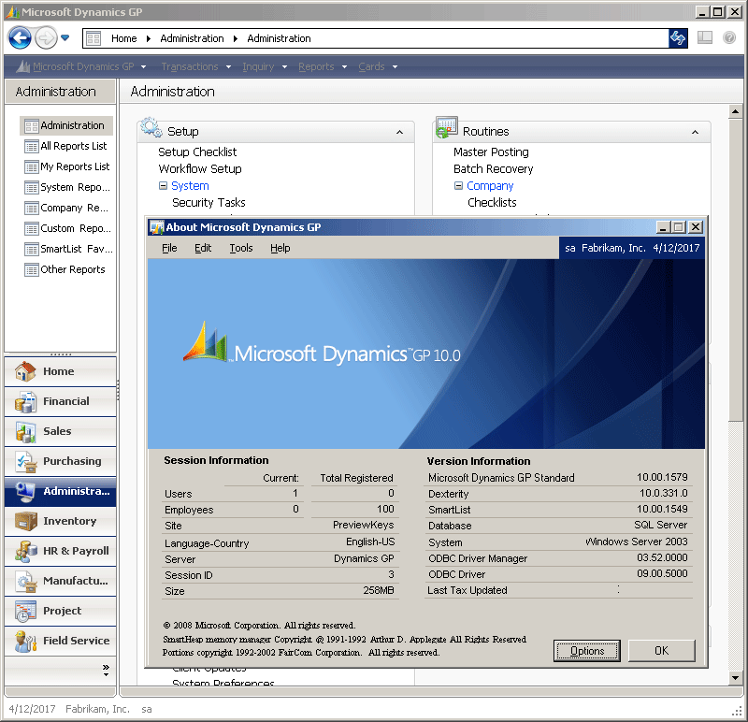Click the Inventory box icon

(26, 521)
